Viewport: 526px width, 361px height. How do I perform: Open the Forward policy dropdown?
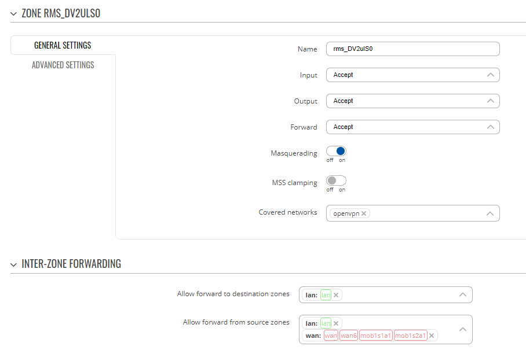413,127
